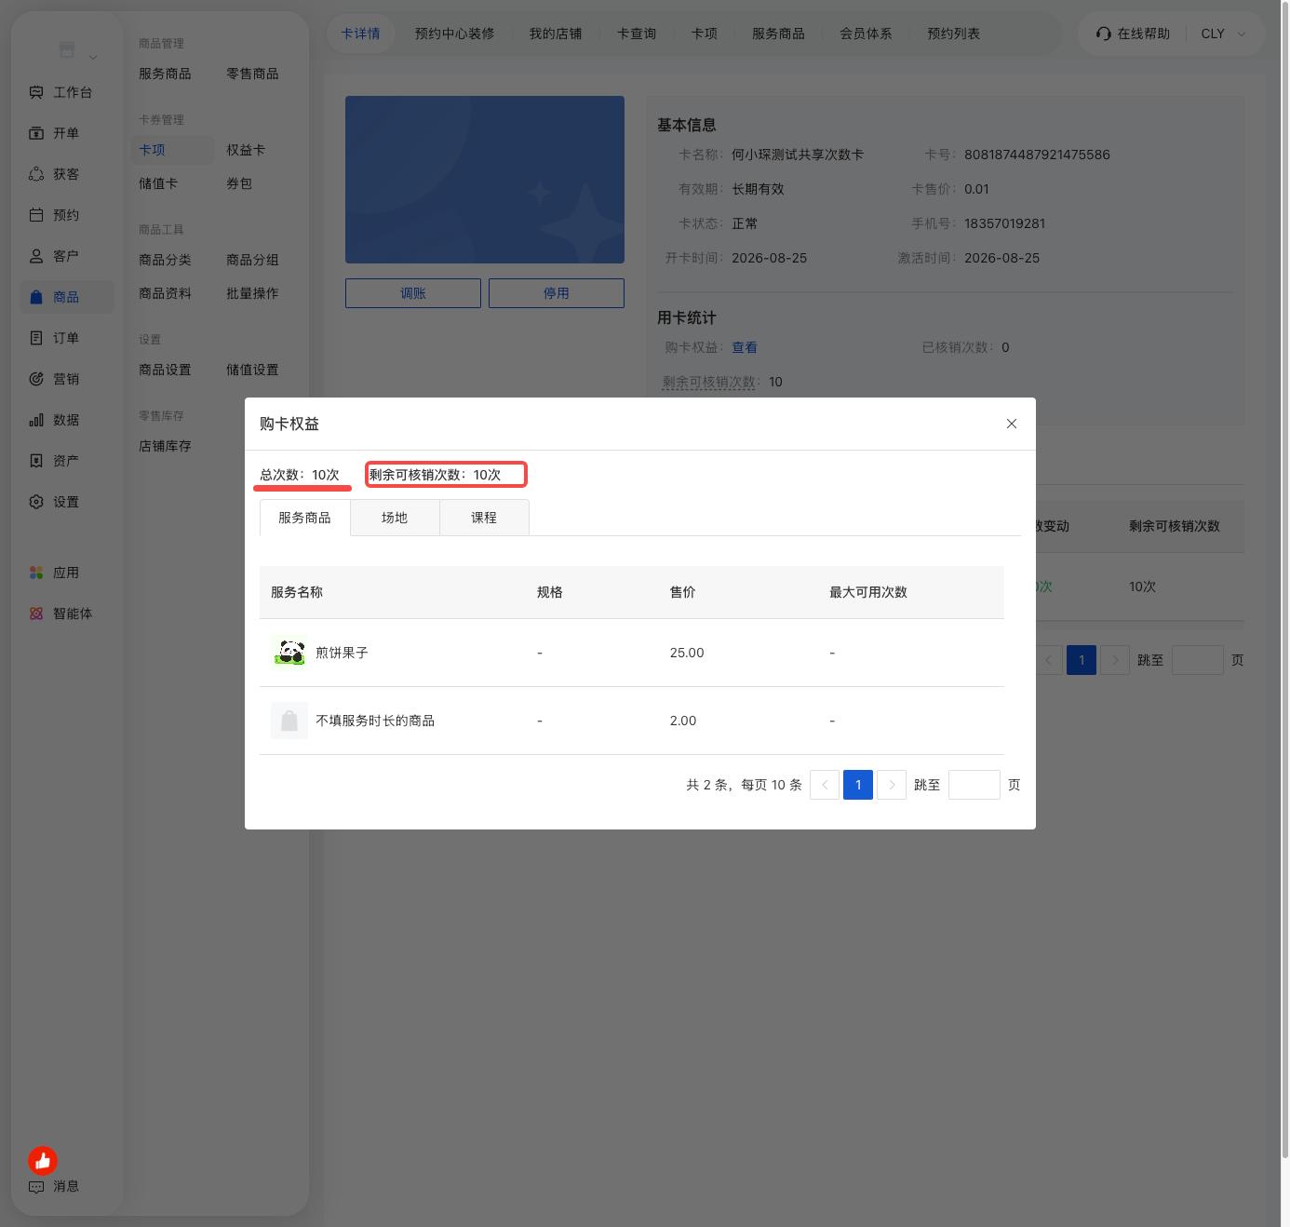Select the 卡详情 top tab
This screenshot has width=1290, height=1227.
[x=360, y=34]
